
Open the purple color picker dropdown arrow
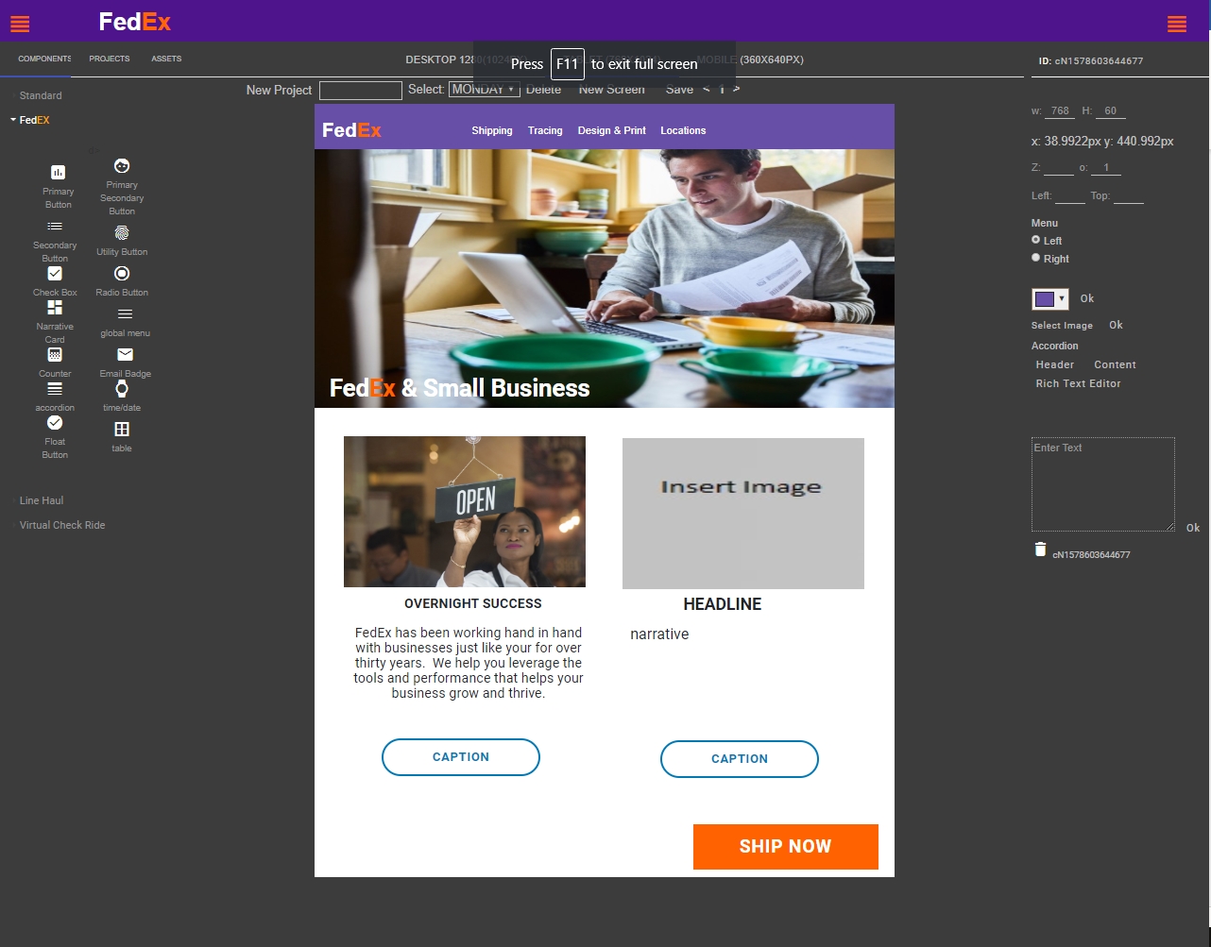pyautogui.click(x=1062, y=298)
